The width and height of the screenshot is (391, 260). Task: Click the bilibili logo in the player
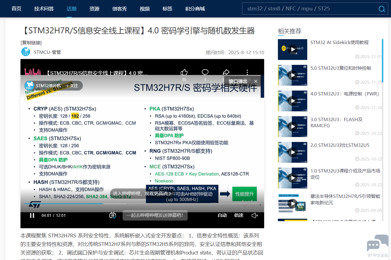[33, 72]
